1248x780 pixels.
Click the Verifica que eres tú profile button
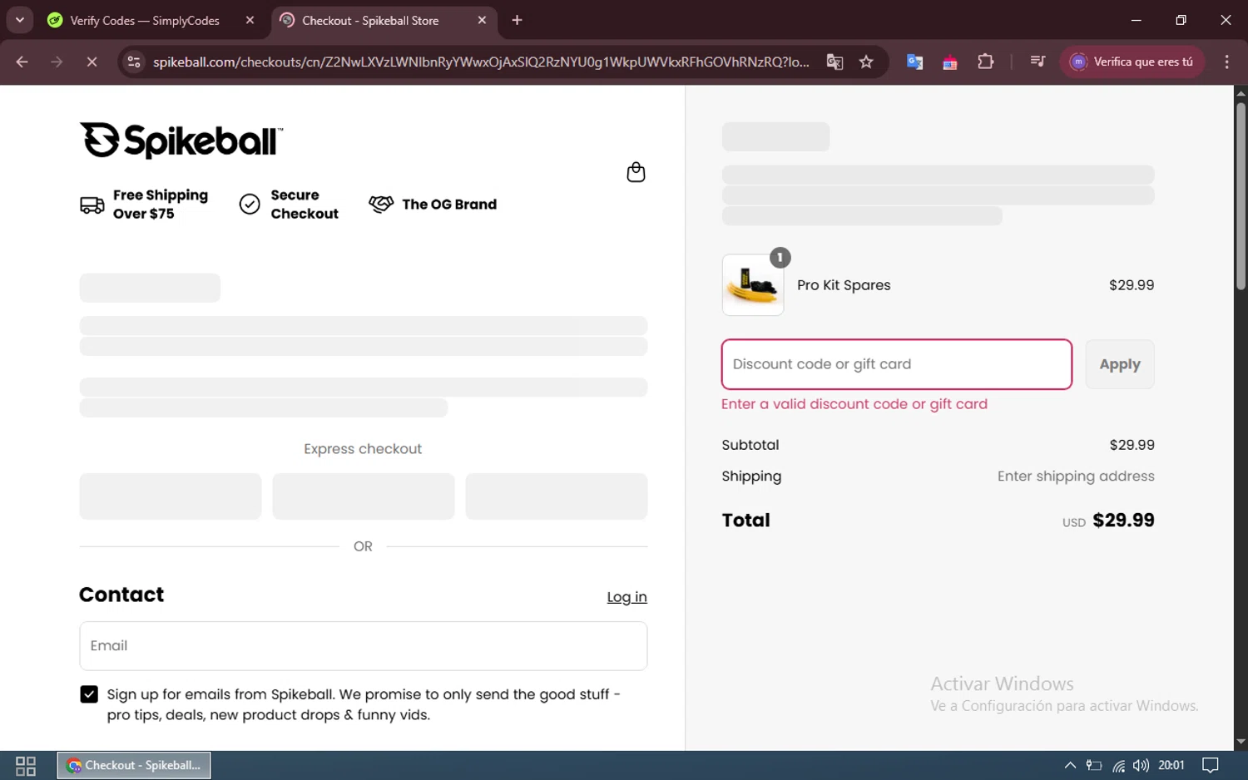pos(1132,62)
